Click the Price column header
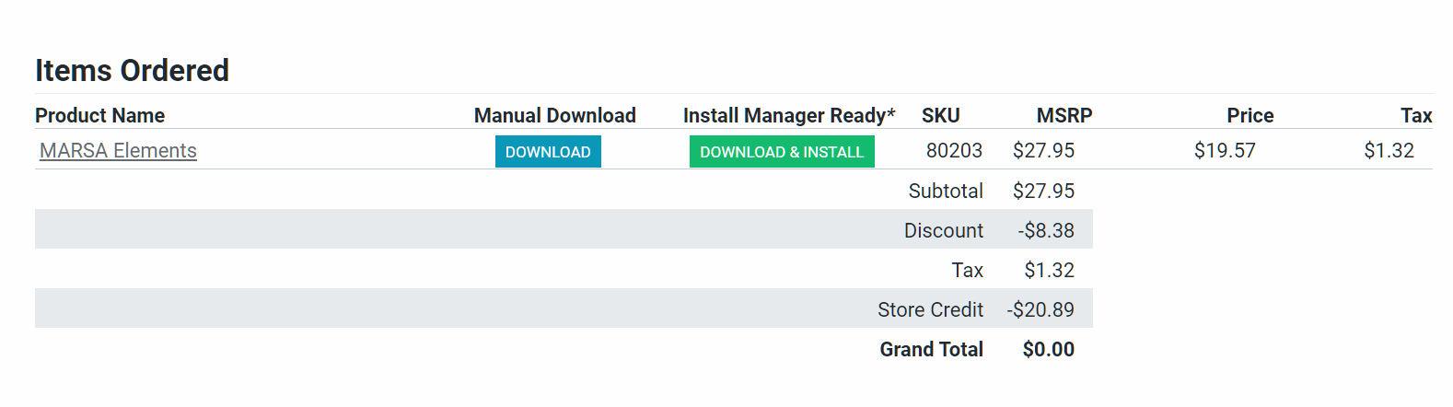1453x407 pixels. coord(1250,116)
